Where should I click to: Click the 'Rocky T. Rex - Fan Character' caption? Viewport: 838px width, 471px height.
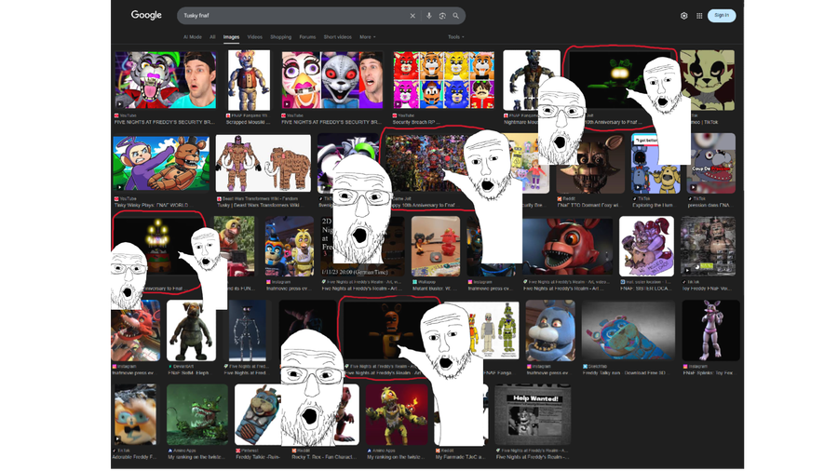pos(324,457)
